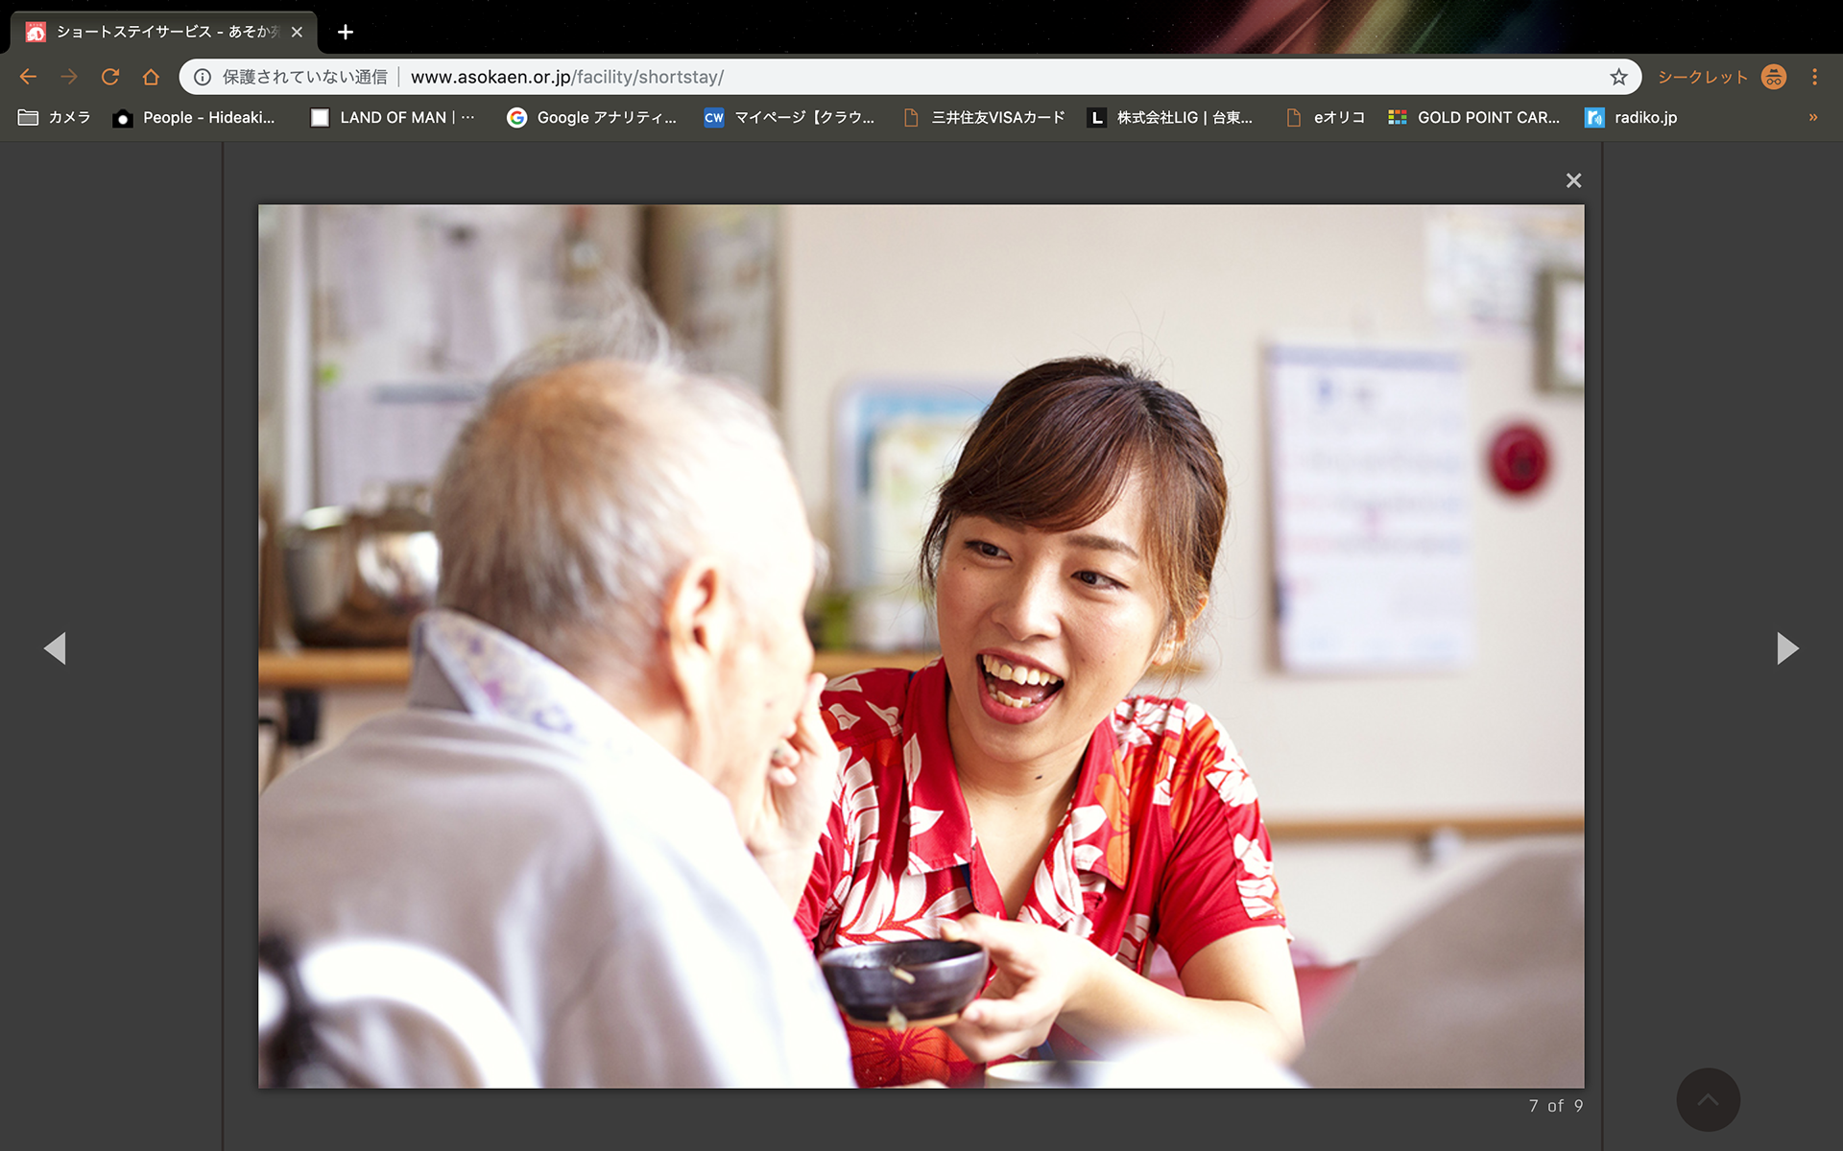Bookmark page with star icon
This screenshot has width=1843, height=1151.
pyautogui.click(x=1618, y=77)
